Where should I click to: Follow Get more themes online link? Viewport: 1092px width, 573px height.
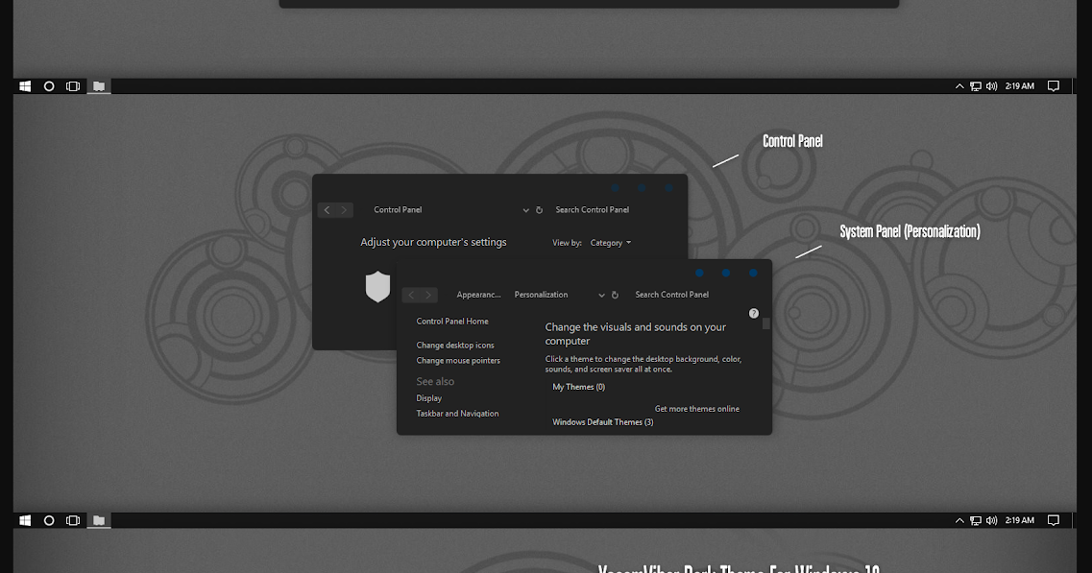(x=697, y=409)
